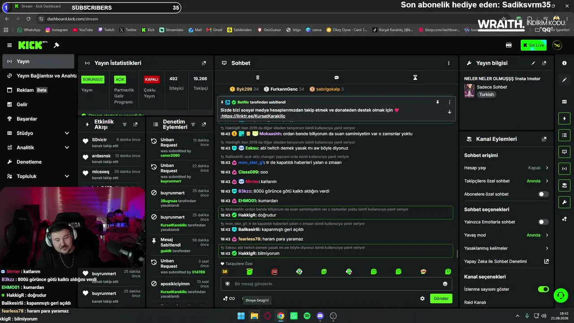Image resolution: width=574 pixels, height=323 pixels.
Task: Reload the page with the browser refresh button
Action: (x=28, y=19)
